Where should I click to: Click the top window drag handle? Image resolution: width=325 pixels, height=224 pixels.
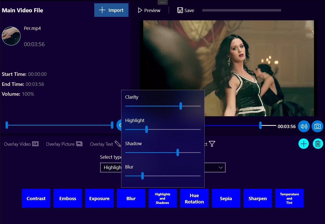(x=163, y=2)
